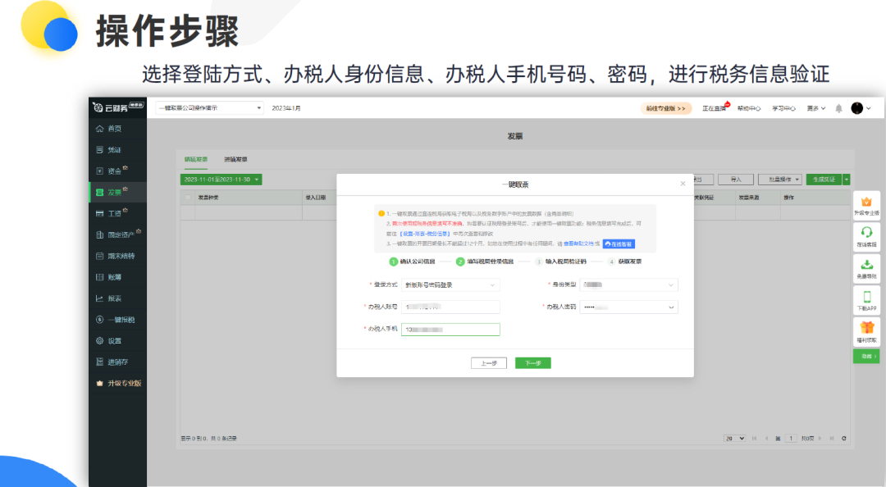Open the 批量操作 batch actions dropdown
Viewport: 886px width, 487px height.
coord(780,180)
